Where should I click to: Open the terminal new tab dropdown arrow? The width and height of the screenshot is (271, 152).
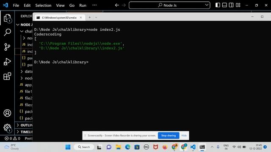click(x=96, y=18)
